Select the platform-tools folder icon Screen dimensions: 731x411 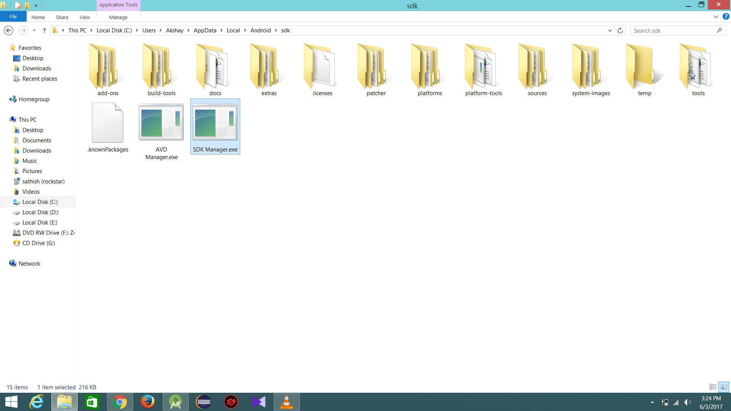(483, 67)
